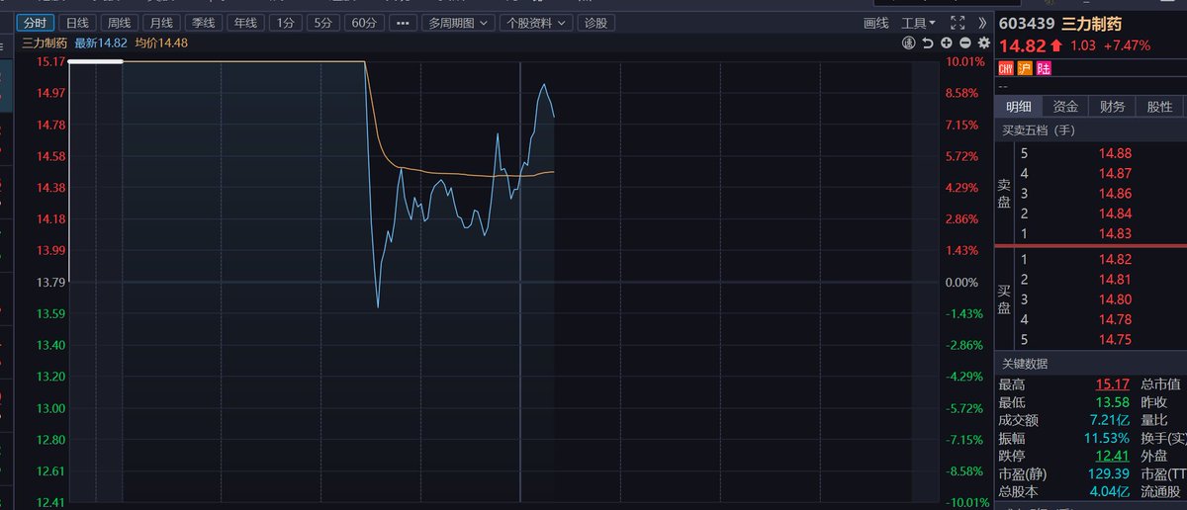This screenshot has height=510, width=1187.
Task: Select the 1分 one-minute period
Action: [285, 23]
